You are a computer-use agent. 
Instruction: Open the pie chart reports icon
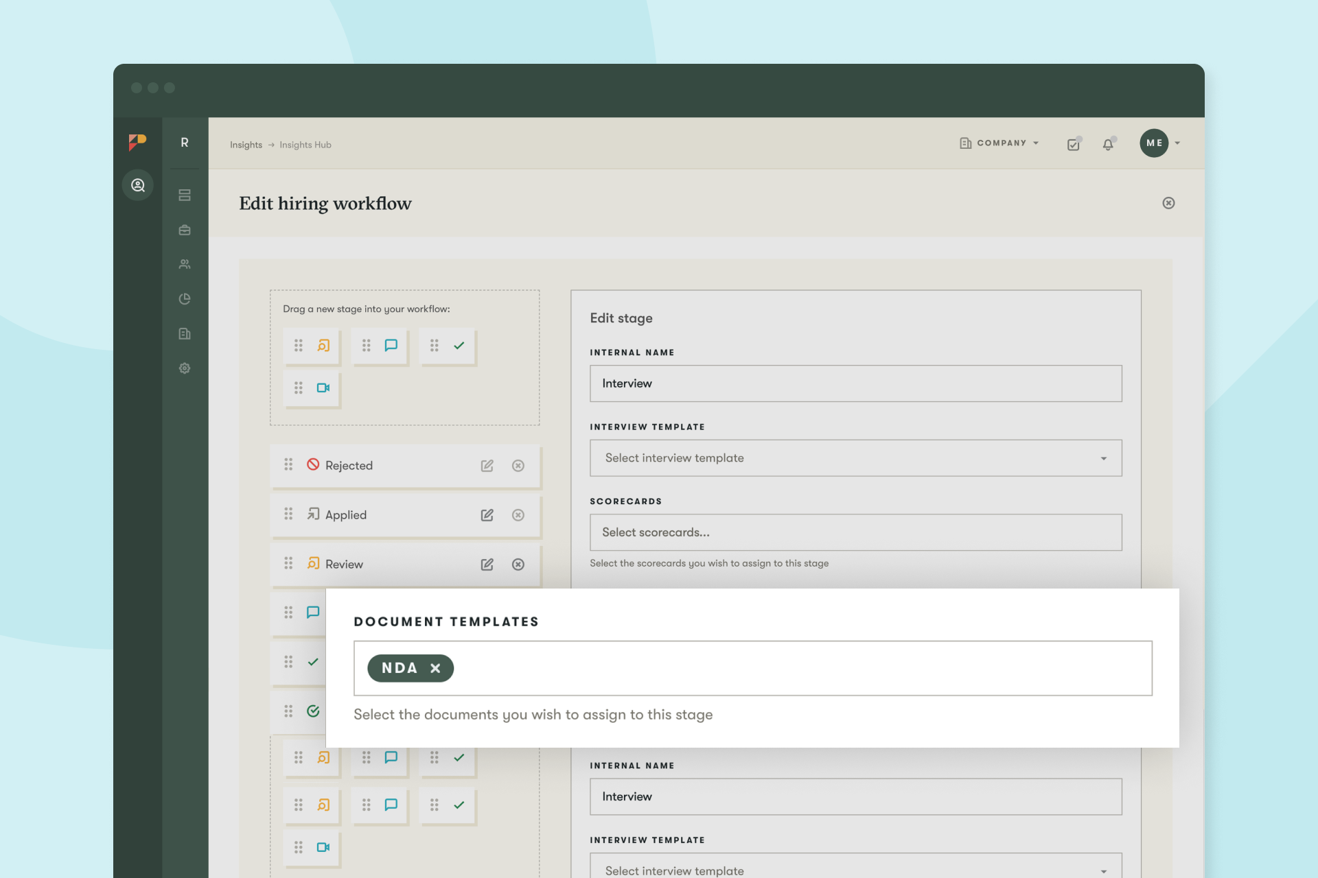click(x=185, y=299)
